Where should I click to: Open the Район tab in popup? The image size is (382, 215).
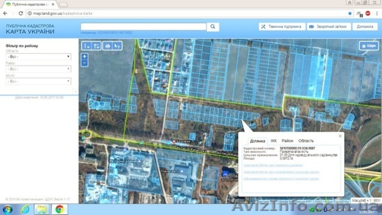(287, 141)
